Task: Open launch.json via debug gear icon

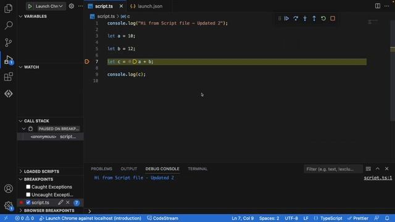Action: coord(72,6)
